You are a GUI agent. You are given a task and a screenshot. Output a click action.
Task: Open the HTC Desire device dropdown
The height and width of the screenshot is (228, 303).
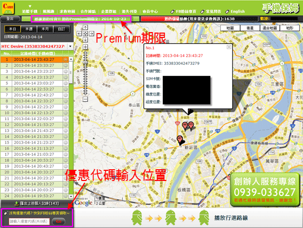70,46
